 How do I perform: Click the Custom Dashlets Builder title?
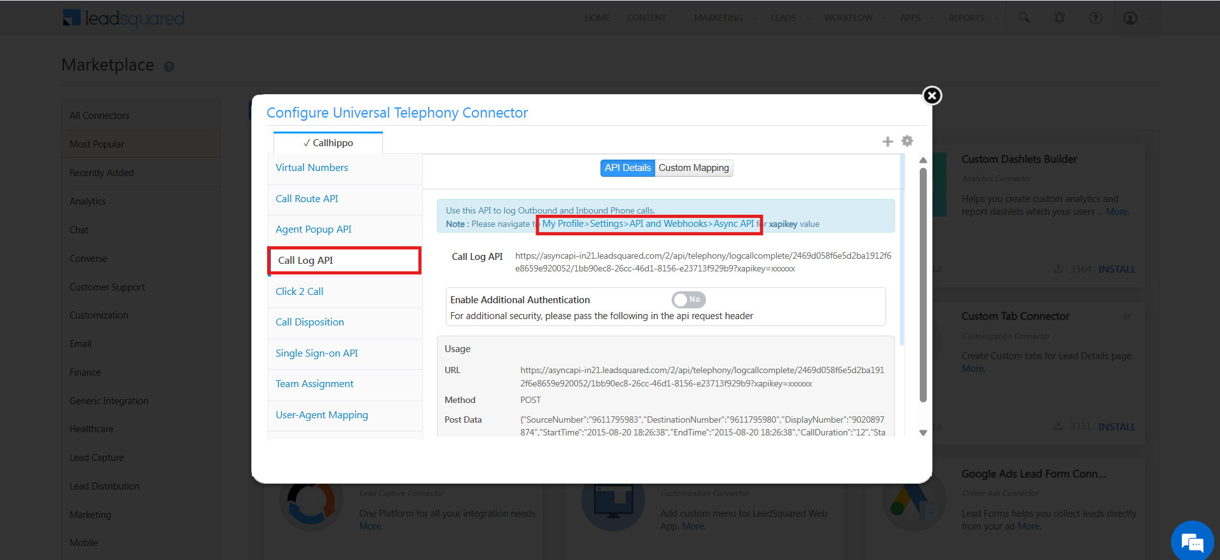(1019, 160)
